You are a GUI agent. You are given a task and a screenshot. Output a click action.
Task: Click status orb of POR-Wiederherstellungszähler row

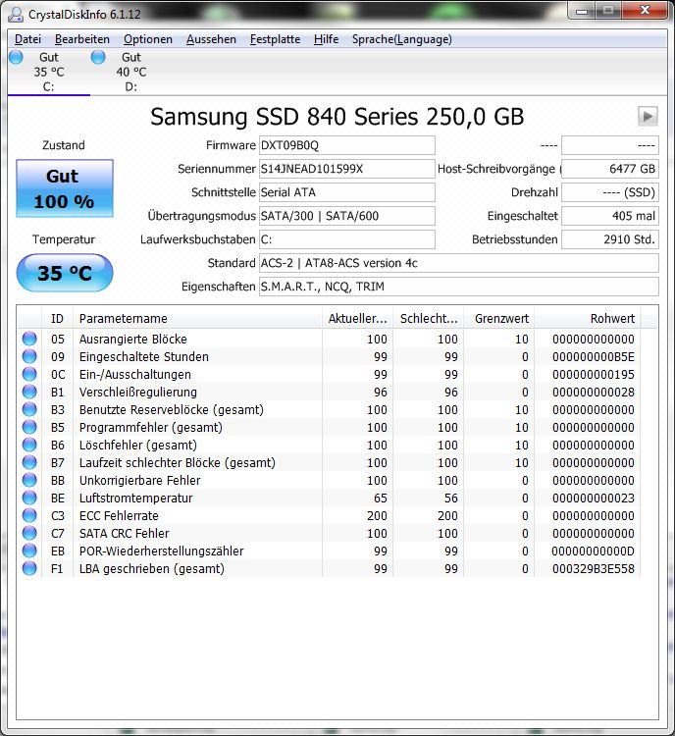point(29,551)
